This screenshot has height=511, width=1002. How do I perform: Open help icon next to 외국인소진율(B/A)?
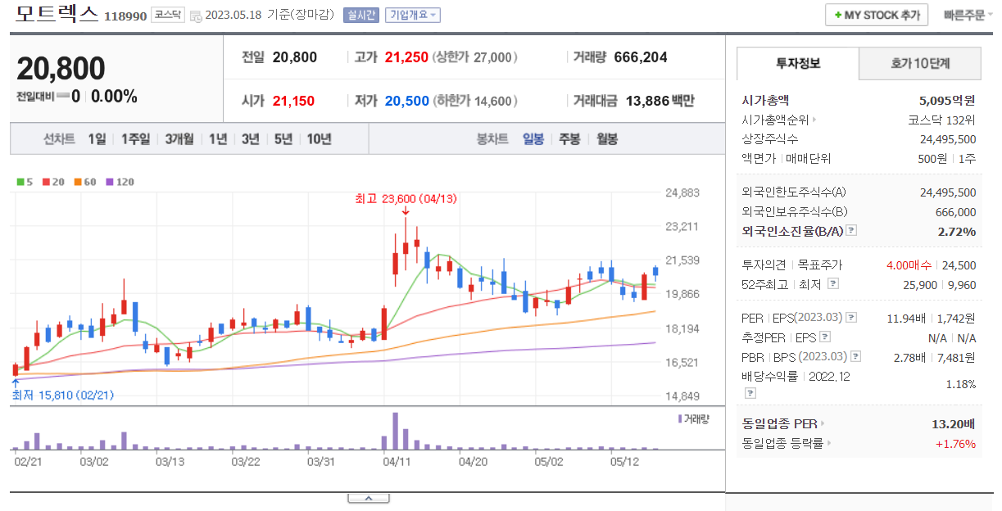click(852, 231)
